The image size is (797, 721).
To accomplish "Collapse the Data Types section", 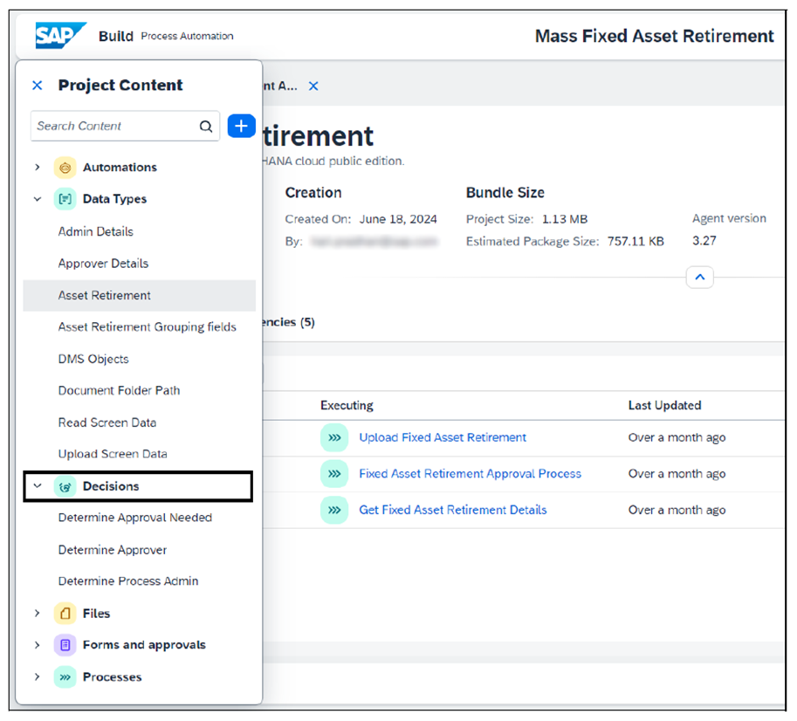I will [x=38, y=199].
